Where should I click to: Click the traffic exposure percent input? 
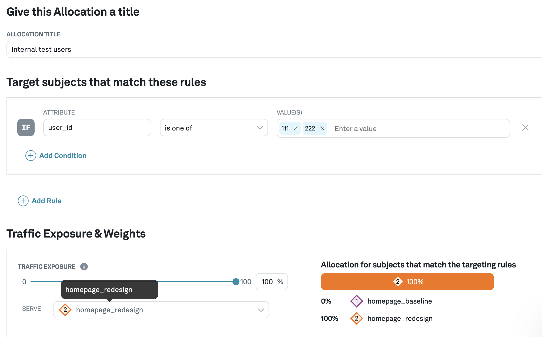[272, 282]
